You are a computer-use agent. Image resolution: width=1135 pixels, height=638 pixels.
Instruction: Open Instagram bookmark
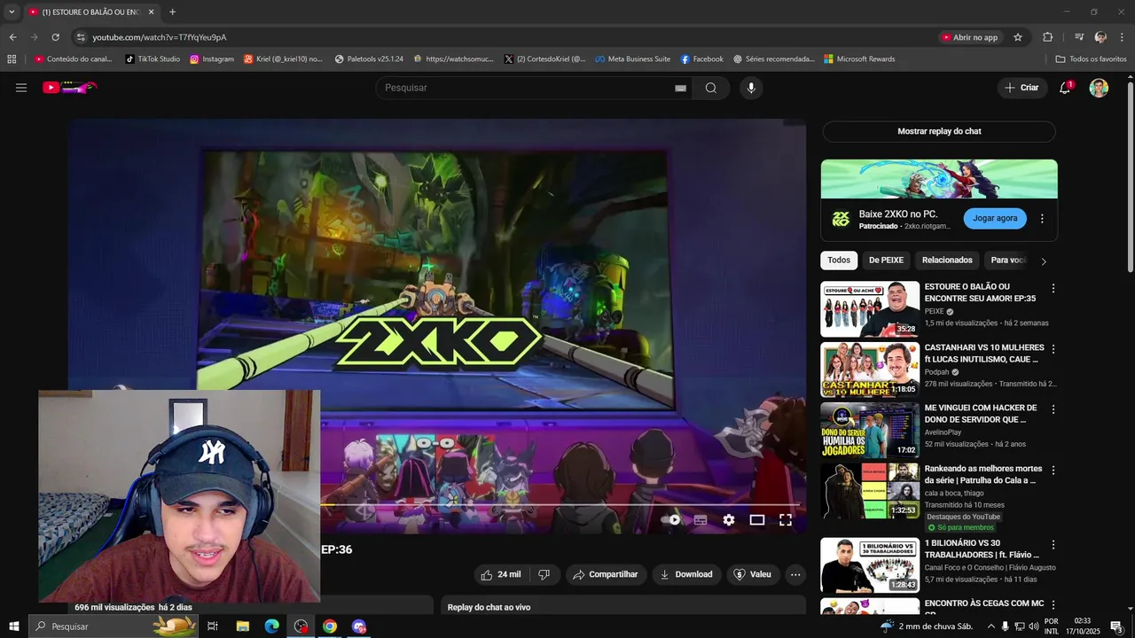tap(212, 59)
